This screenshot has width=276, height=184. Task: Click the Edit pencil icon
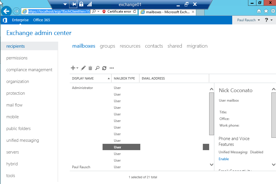point(83,68)
